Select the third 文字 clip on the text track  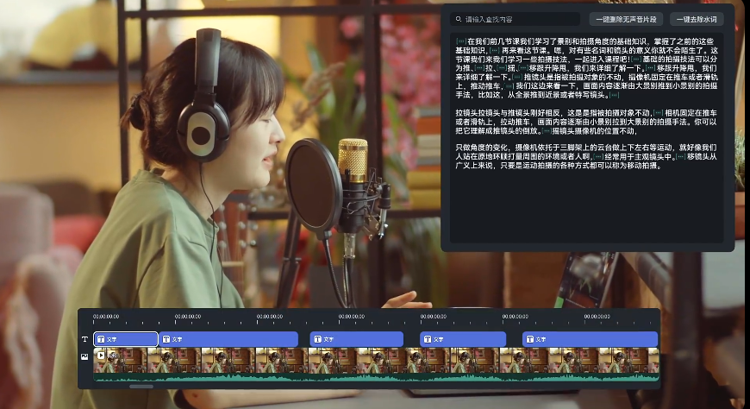(356, 339)
